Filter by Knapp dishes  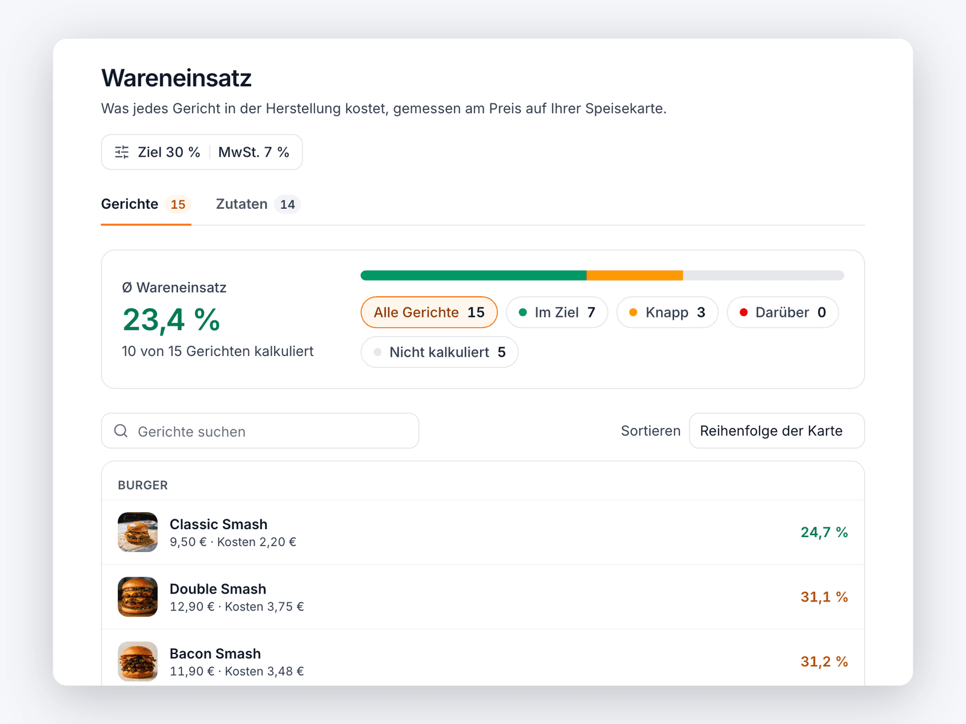pyautogui.click(x=667, y=313)
